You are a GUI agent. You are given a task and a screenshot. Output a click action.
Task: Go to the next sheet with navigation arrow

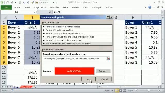pos(8,87)
